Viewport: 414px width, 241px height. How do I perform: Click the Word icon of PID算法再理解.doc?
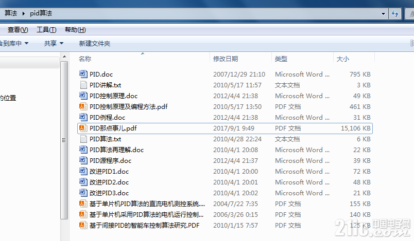[83, 150]
